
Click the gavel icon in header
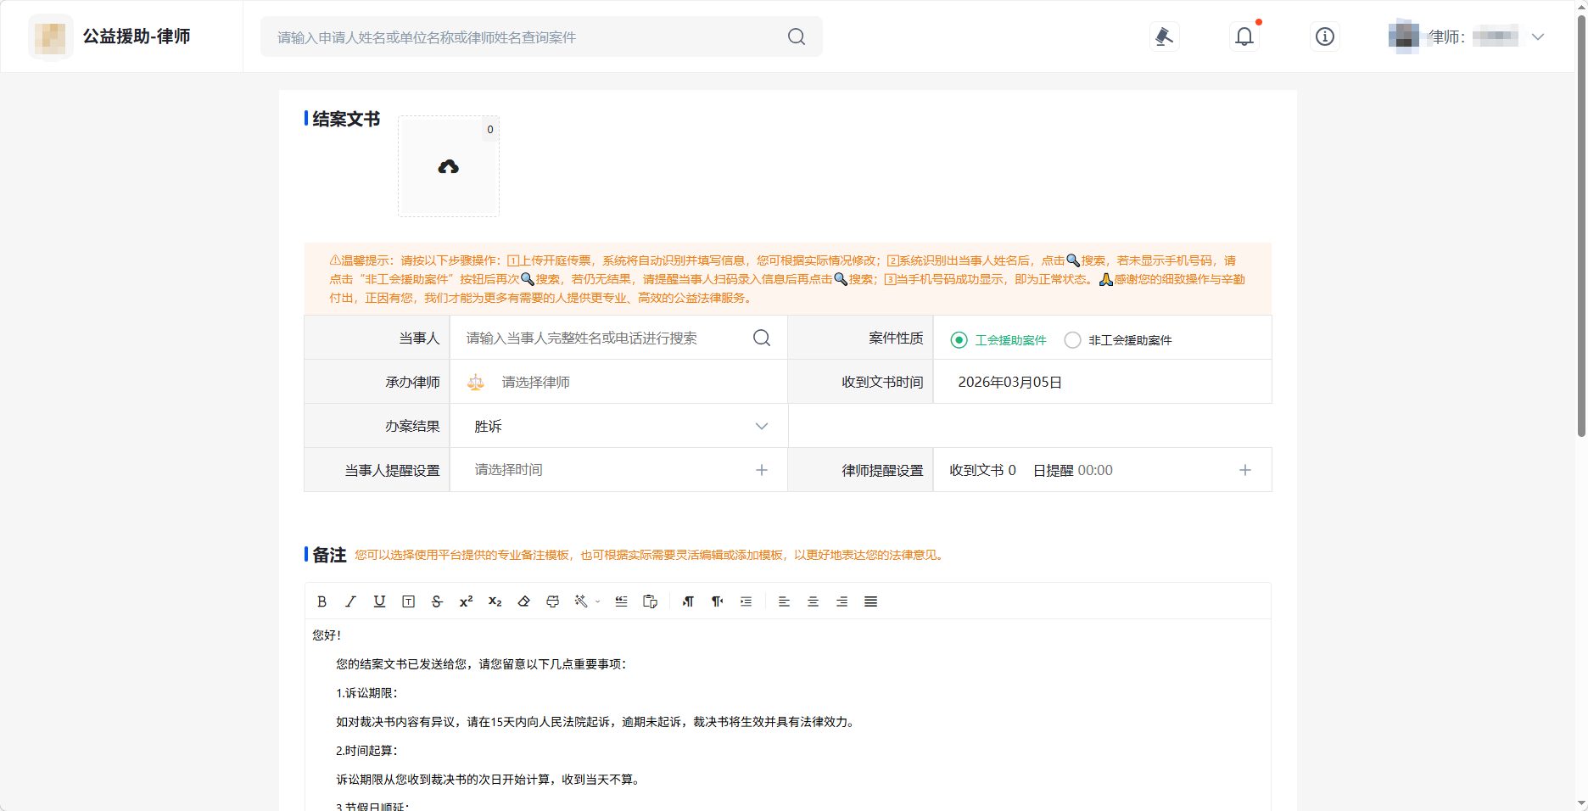[x=1164, y=36]
